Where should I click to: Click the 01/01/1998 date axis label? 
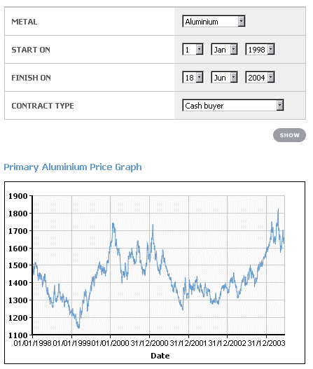(x=32, y=343)
